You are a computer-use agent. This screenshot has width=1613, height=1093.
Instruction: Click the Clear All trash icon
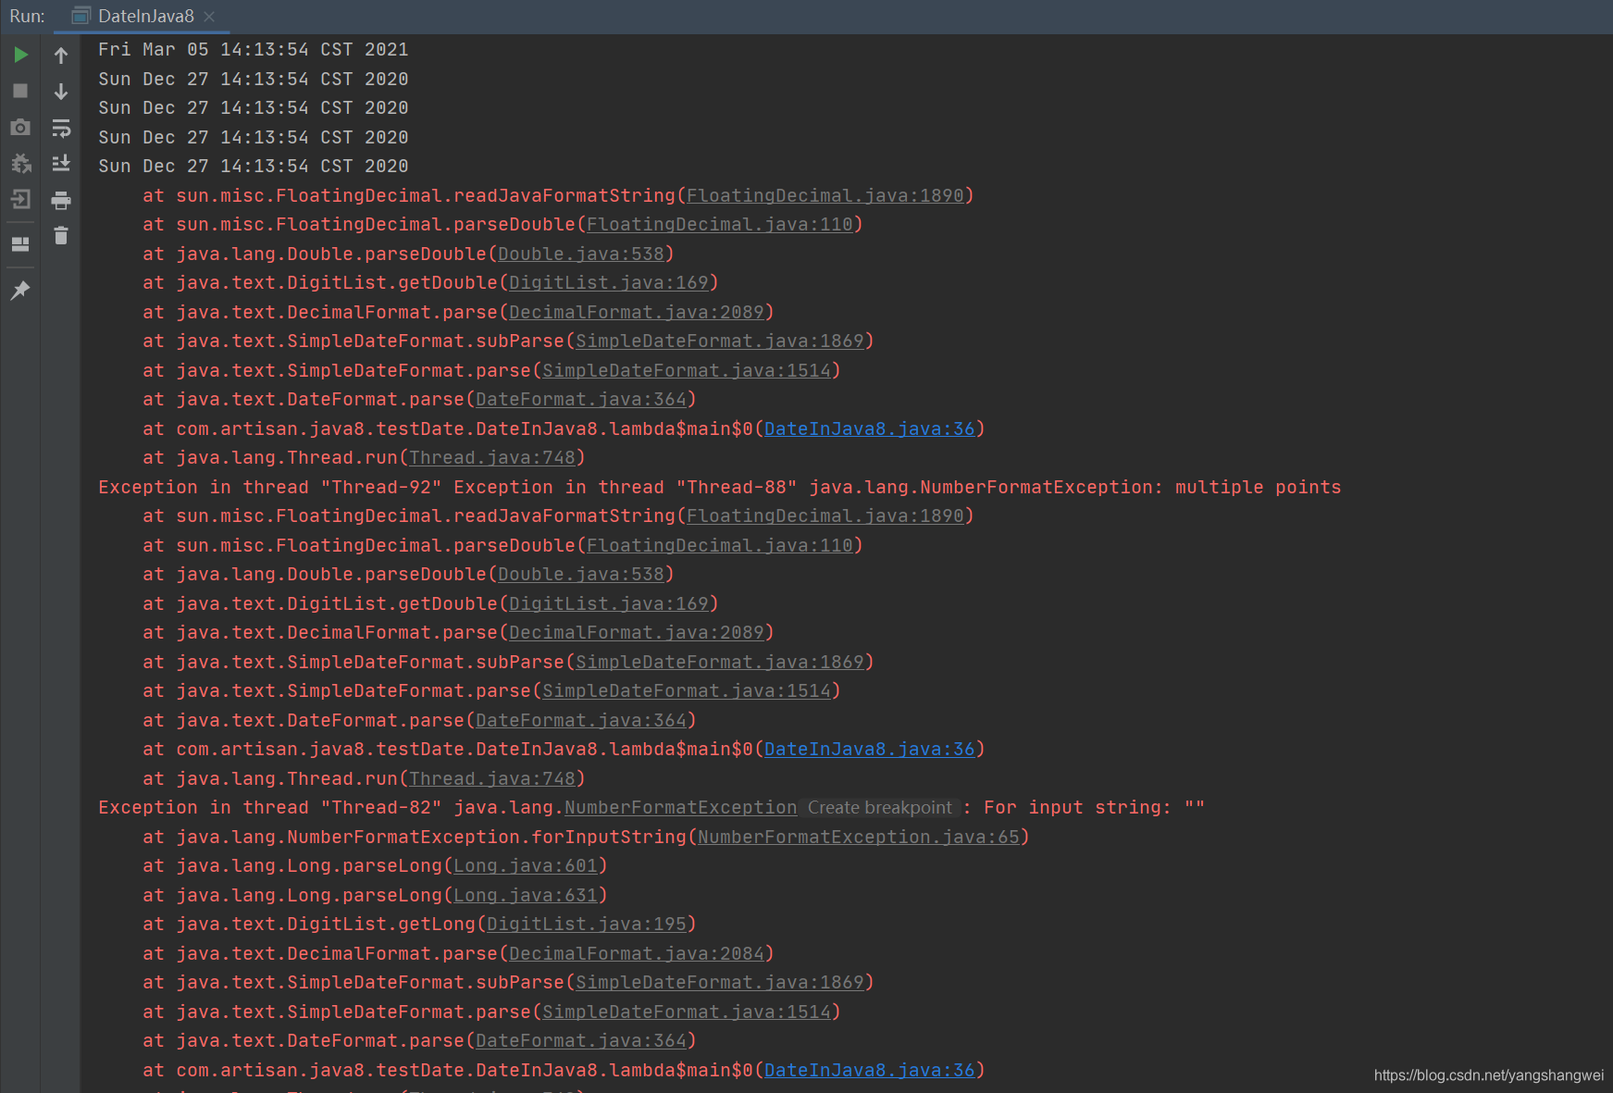click(x=61, y=235)
